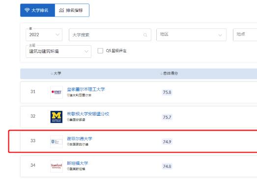The height and width of the screenshot is (179, 257).
Task: Click the Stanford University logo
Action: (57, 166)
